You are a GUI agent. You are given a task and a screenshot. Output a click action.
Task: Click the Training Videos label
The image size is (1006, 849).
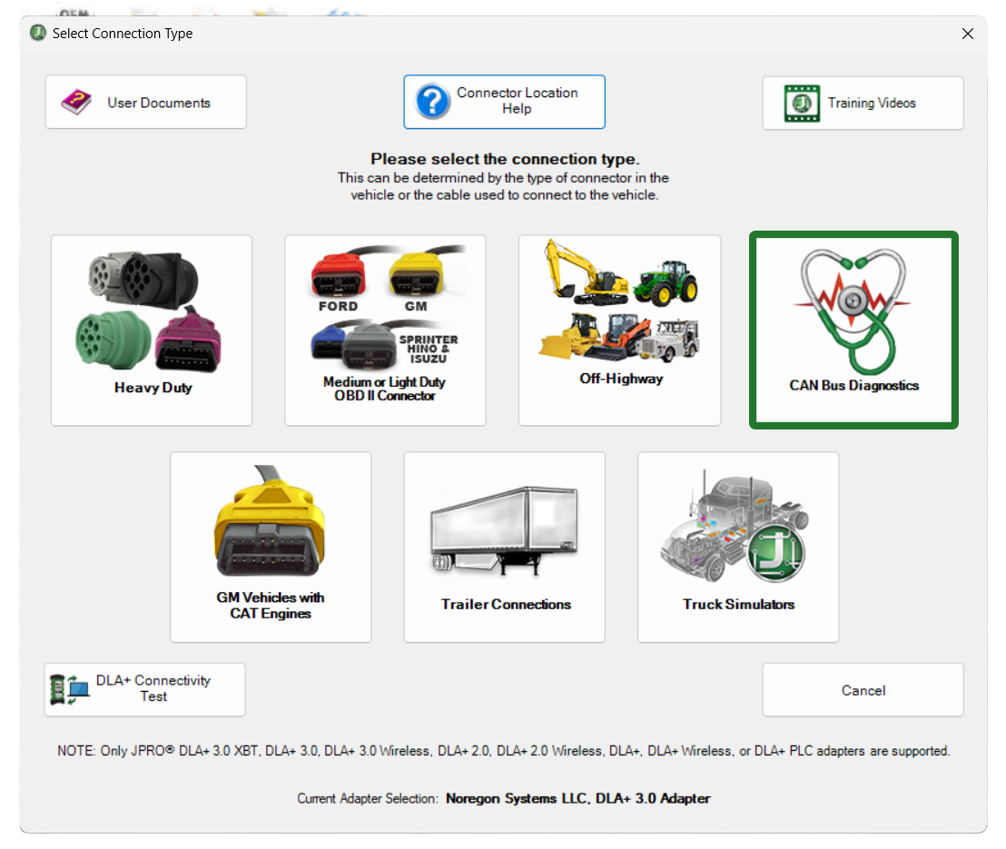872,104
